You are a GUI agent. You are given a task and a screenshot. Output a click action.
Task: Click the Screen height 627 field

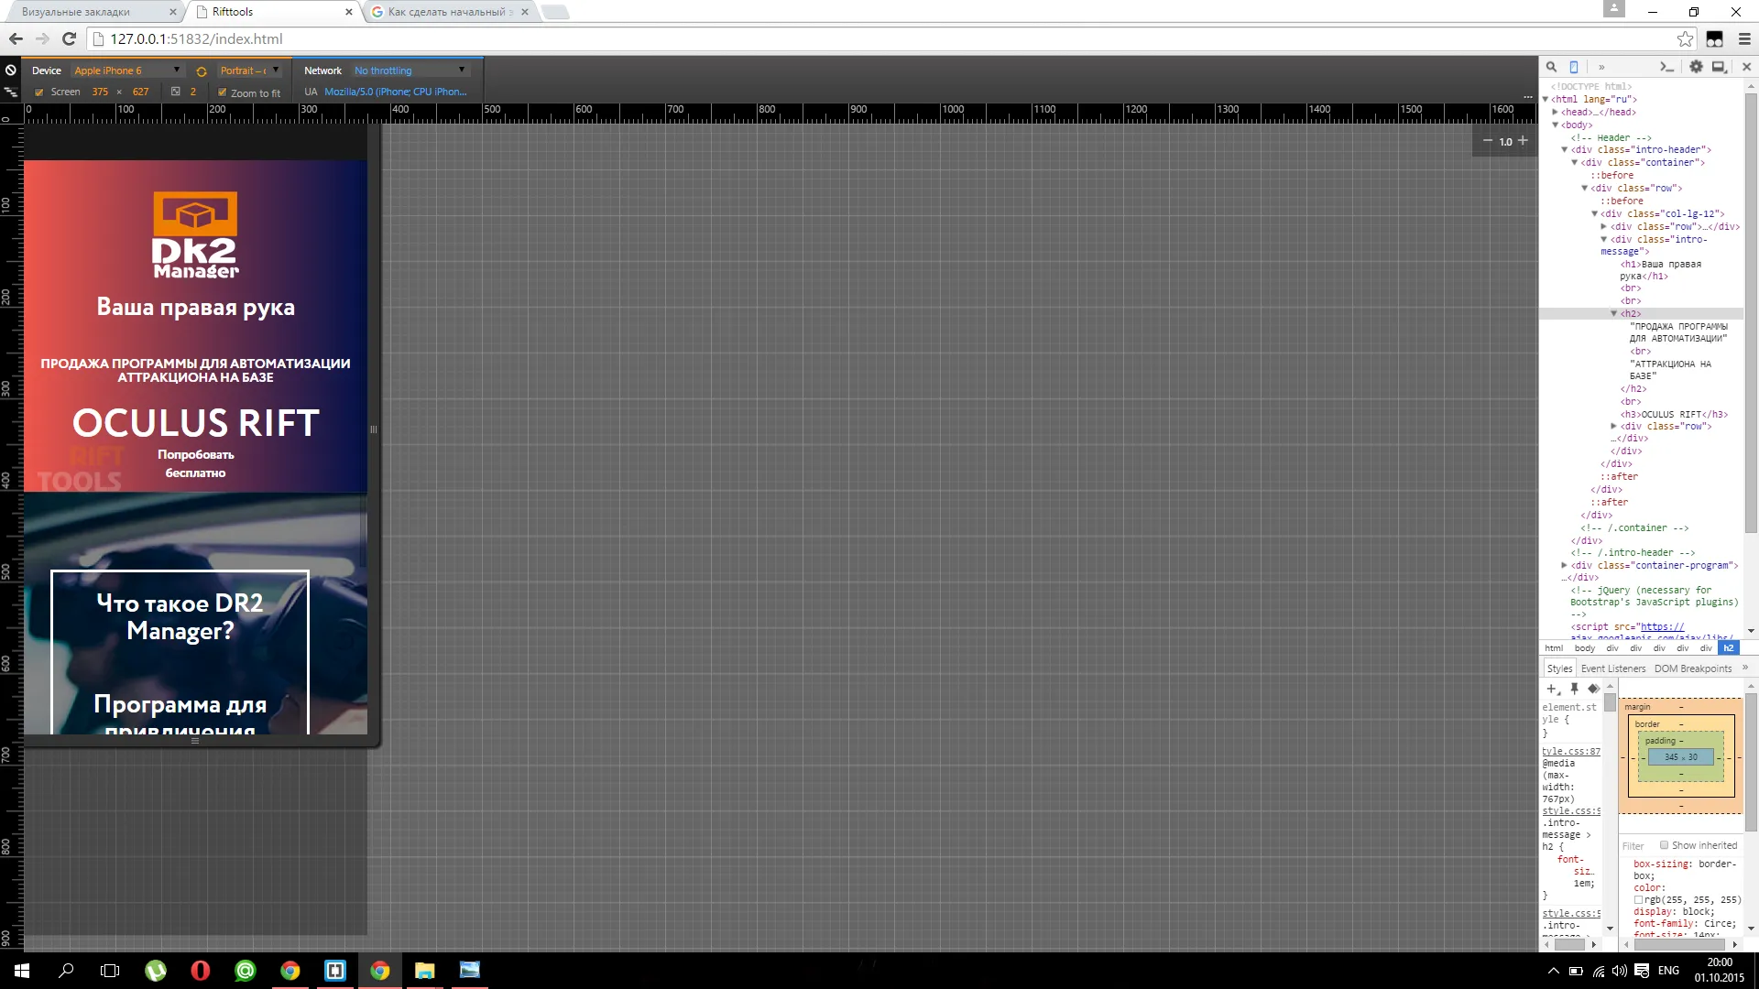[140, 92]
